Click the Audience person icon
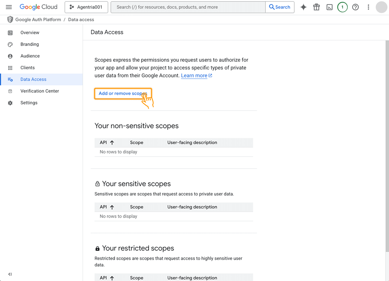This screenshot has width=389, height=281. click(10, 56)
